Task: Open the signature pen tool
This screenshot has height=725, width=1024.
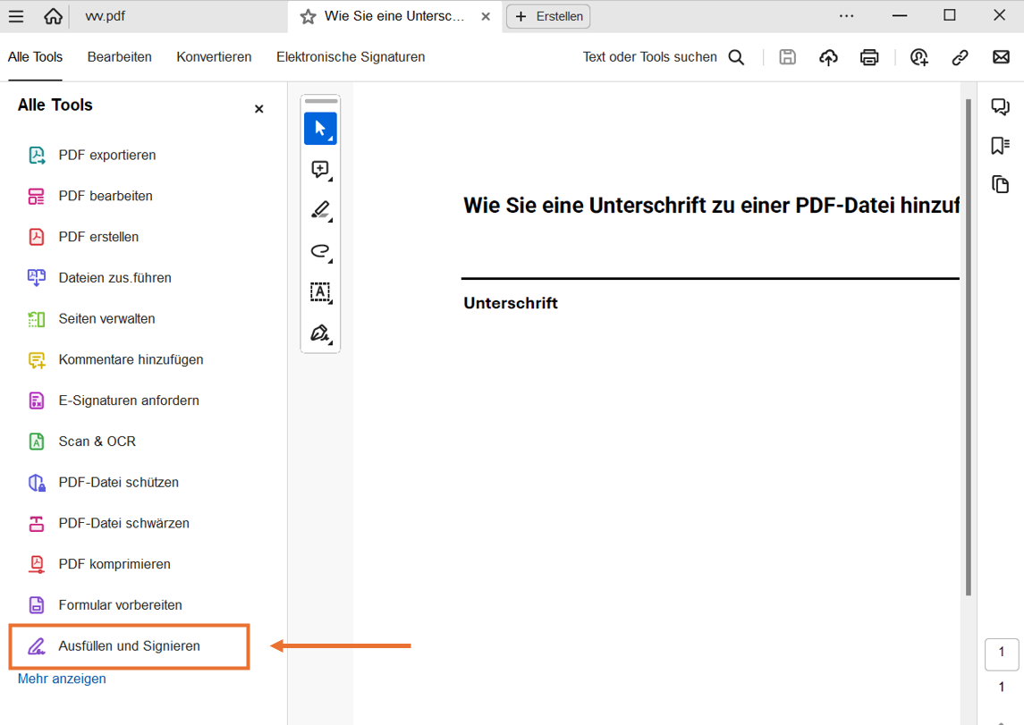Action: point(318,333)
